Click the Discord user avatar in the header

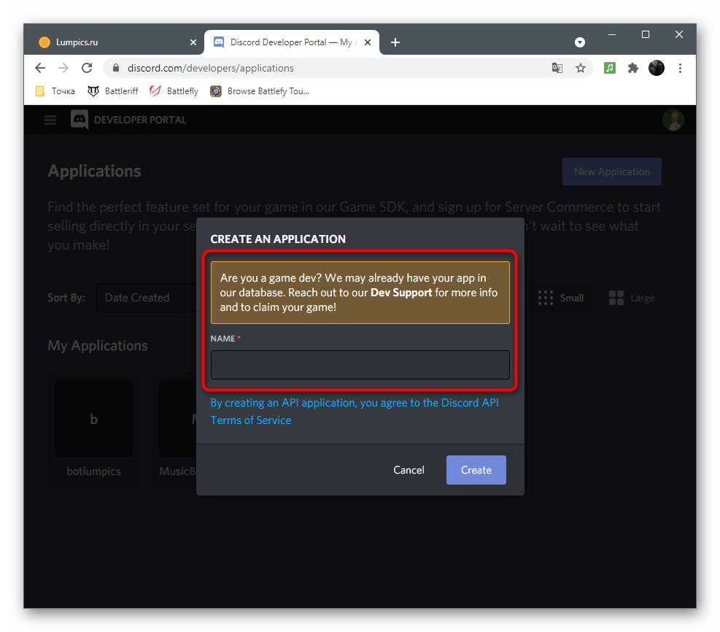click(x=673, y=120)
